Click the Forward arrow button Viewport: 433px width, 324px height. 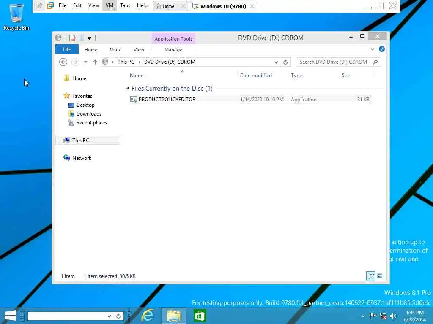click(75, 62)
